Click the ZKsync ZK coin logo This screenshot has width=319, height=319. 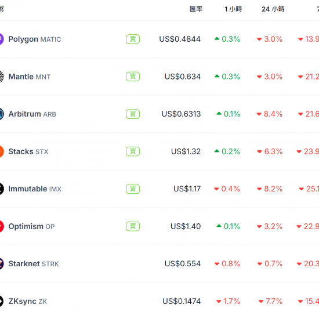coord(1,301)
